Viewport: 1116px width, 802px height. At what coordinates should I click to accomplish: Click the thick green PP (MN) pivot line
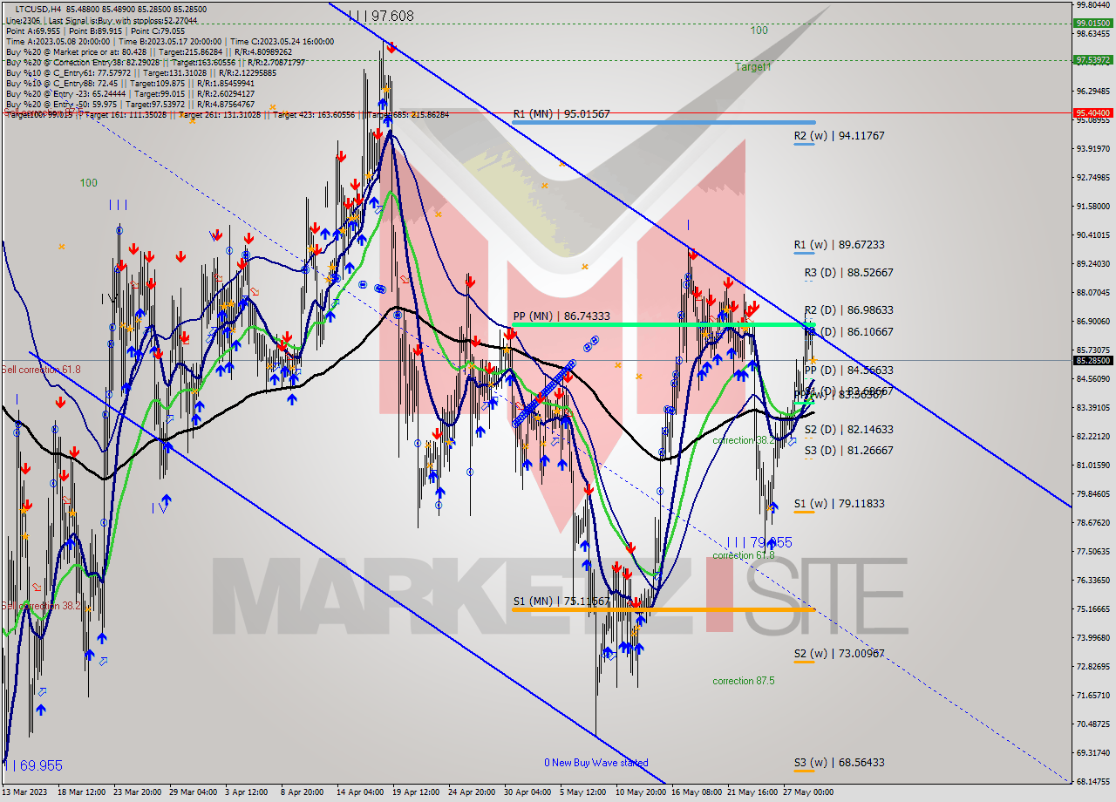click(663, 324)
